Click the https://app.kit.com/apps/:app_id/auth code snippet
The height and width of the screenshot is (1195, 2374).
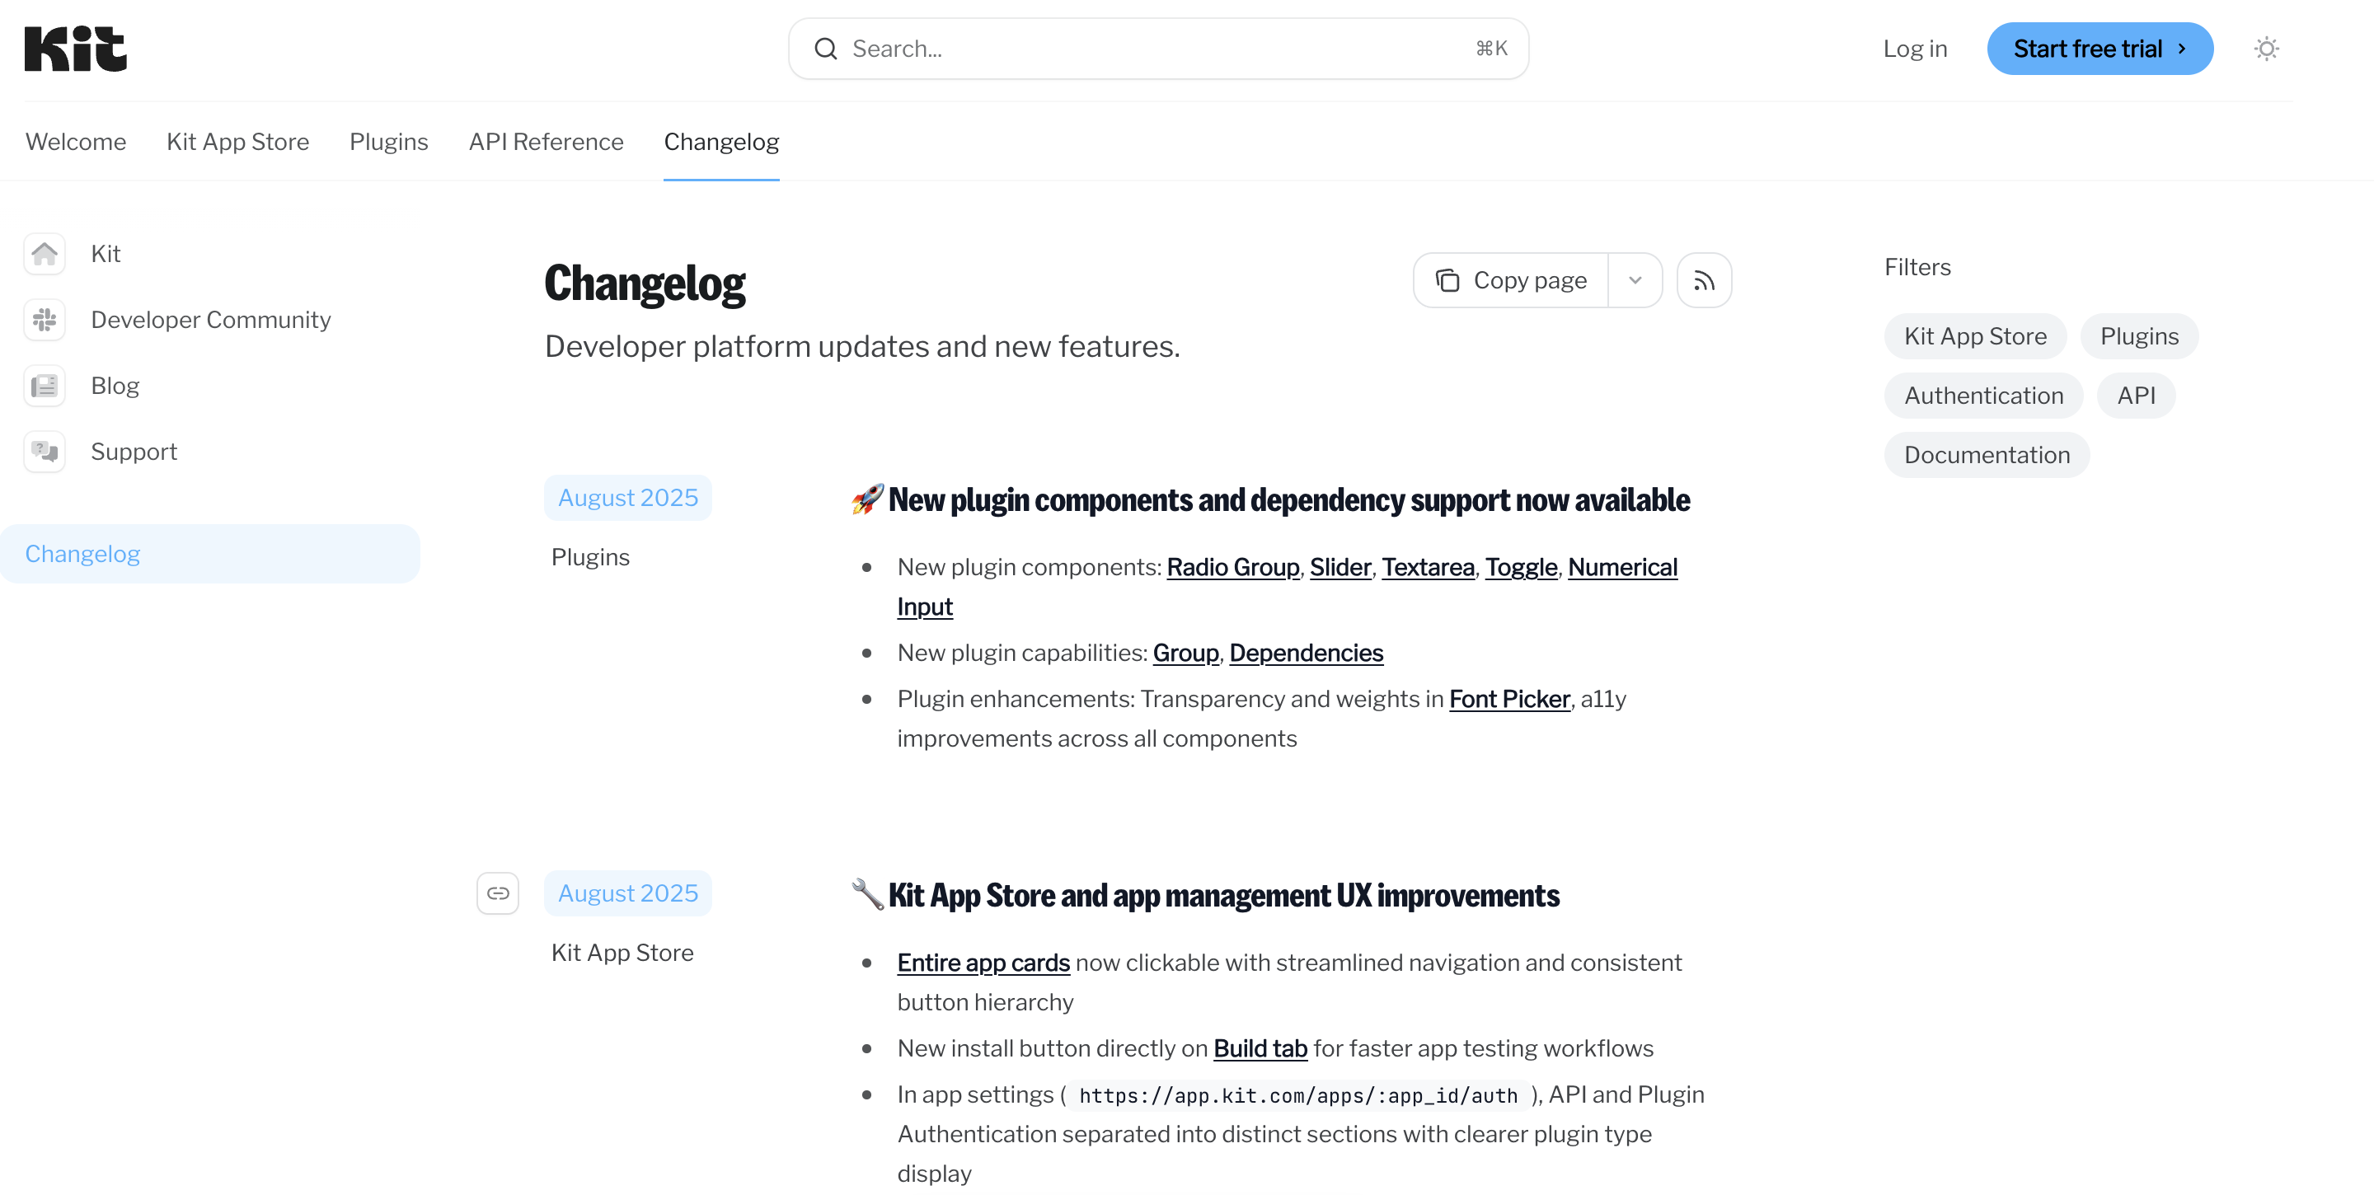point(1297,1094)
